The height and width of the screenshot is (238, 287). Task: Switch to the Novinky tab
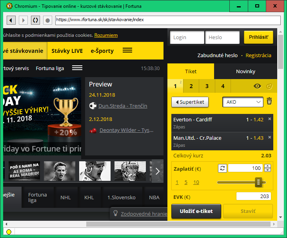[245, 71]
